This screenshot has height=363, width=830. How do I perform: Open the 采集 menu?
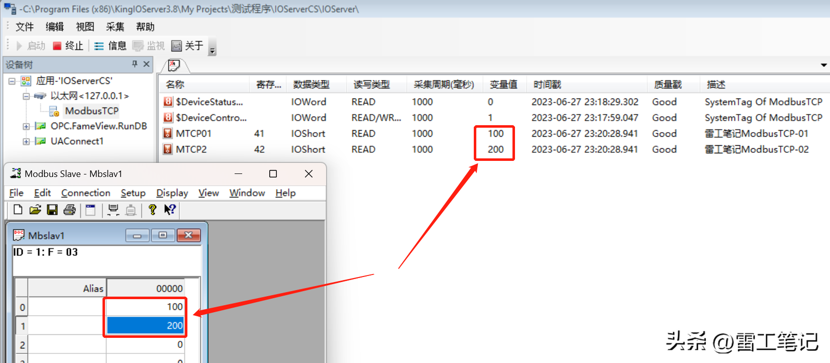click(x=115, y=27)
